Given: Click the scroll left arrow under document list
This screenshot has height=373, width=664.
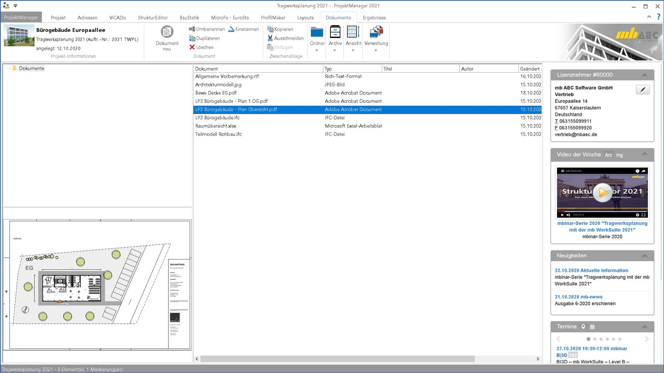Looking at the screenshot, I should [x=197, y=359].
